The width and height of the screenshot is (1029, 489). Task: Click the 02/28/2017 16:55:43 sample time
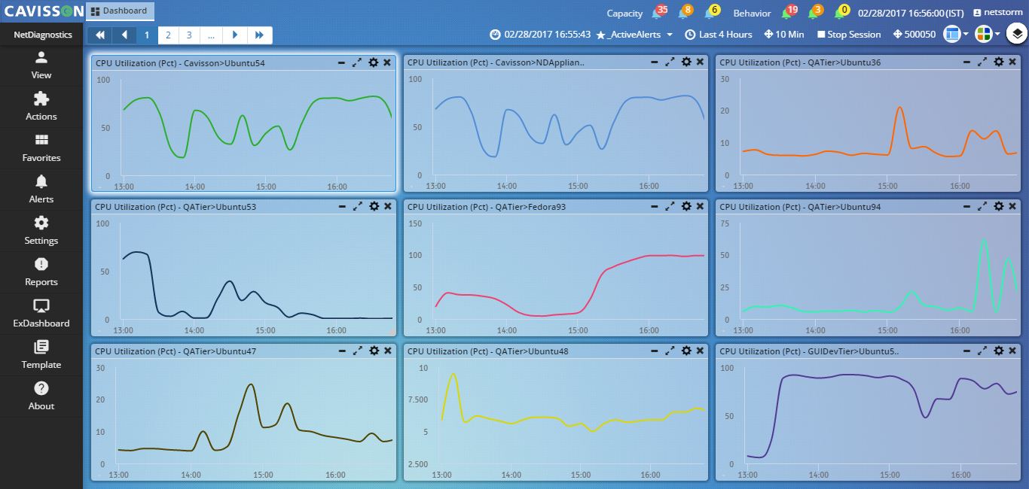pyautogui.click(x=540, y=35)
